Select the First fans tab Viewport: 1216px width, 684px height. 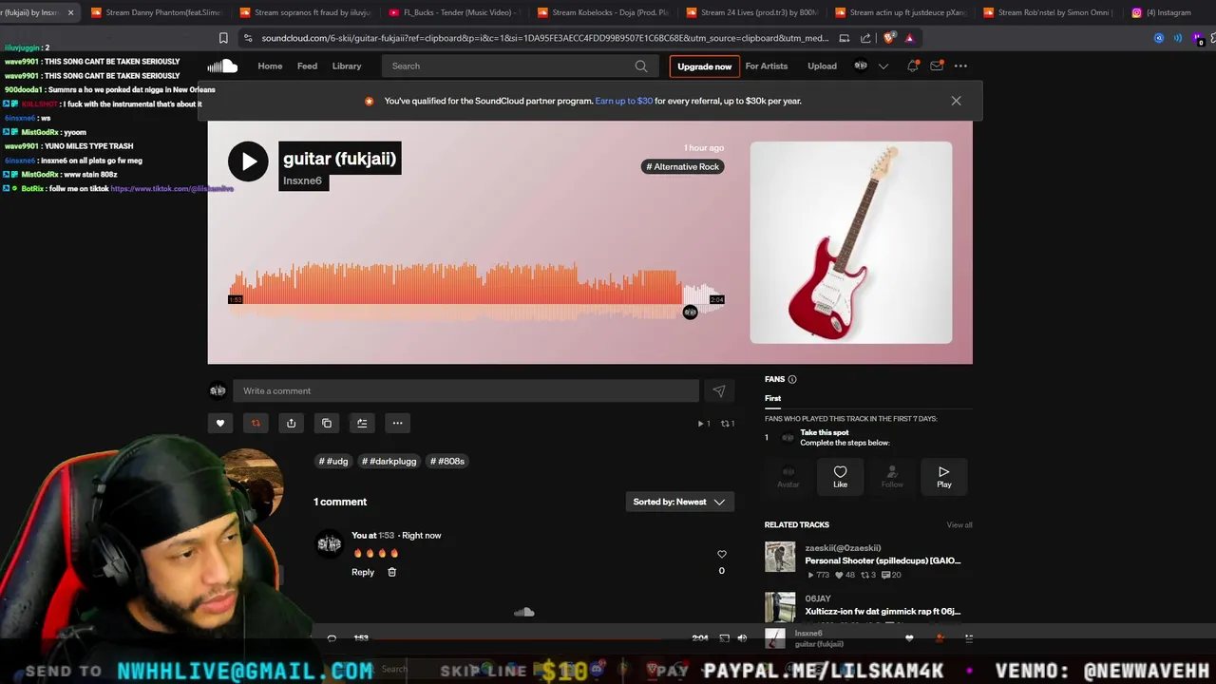point(772,398)
